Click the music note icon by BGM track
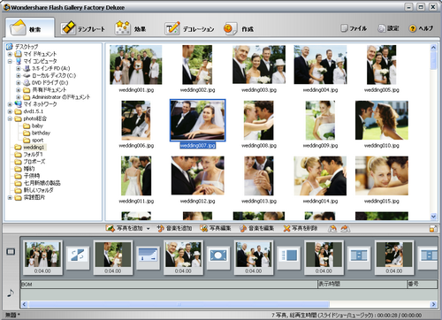This screenshot has width=442, height=320. point(11,293)
